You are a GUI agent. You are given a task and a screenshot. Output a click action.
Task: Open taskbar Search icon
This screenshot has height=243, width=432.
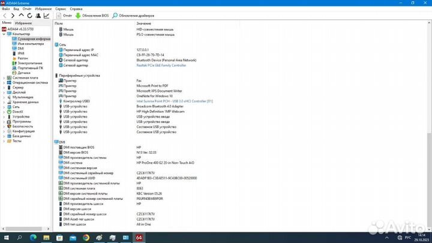point(20,238)
